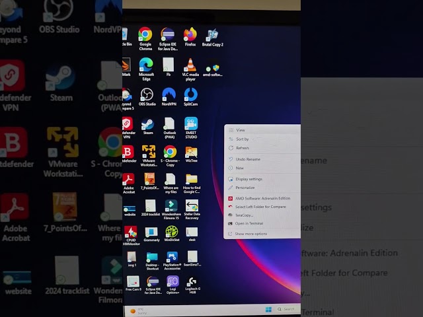Select the website shortcut icon
423x317 pixels.
[x=130, y=211]
